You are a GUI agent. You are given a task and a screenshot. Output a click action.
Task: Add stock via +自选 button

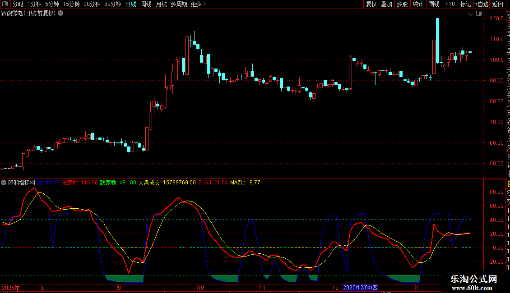(481, 4)
